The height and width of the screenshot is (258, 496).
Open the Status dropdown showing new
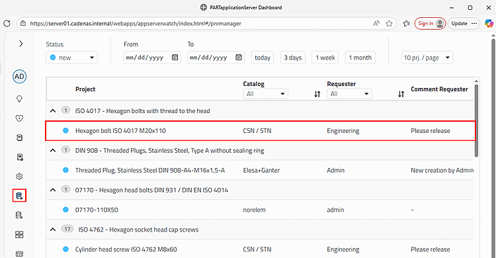tap(72, 58)
